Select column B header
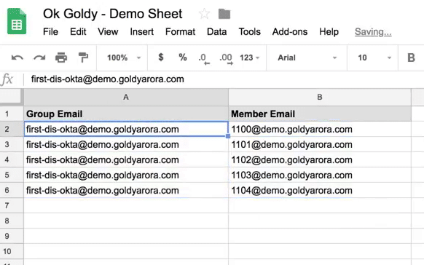The width and height of the screenshot is (424, 265). [x=320, y=98]
